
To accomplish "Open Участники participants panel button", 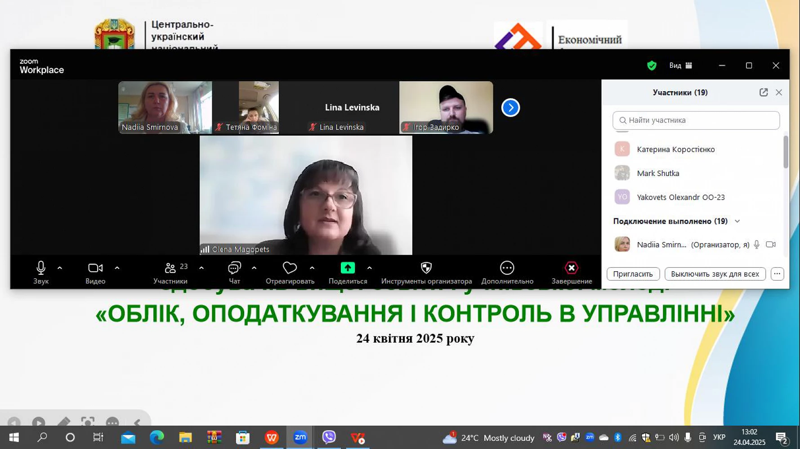I will pyautogui.click(x=170, y=272).
